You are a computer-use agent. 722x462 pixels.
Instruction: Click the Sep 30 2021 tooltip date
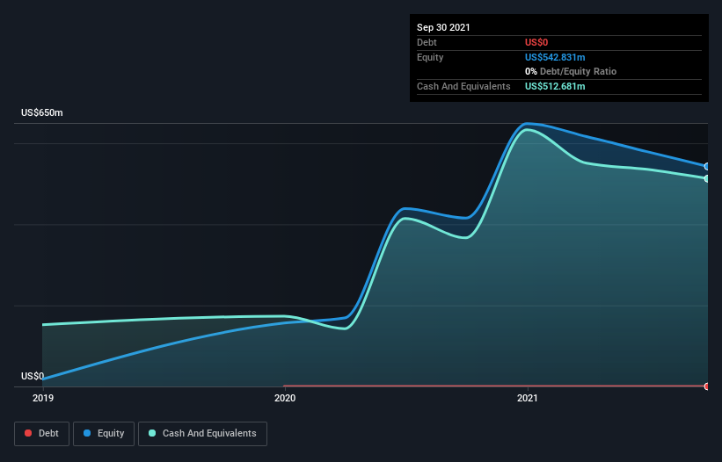(x=443, y=27)
